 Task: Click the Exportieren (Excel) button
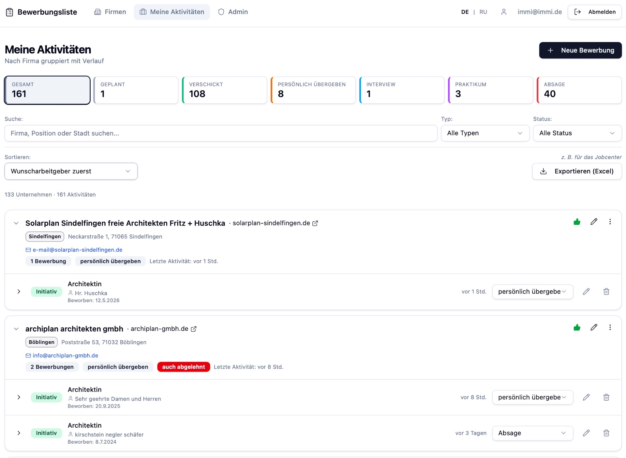pyautogui.click(x=577, y=171)
